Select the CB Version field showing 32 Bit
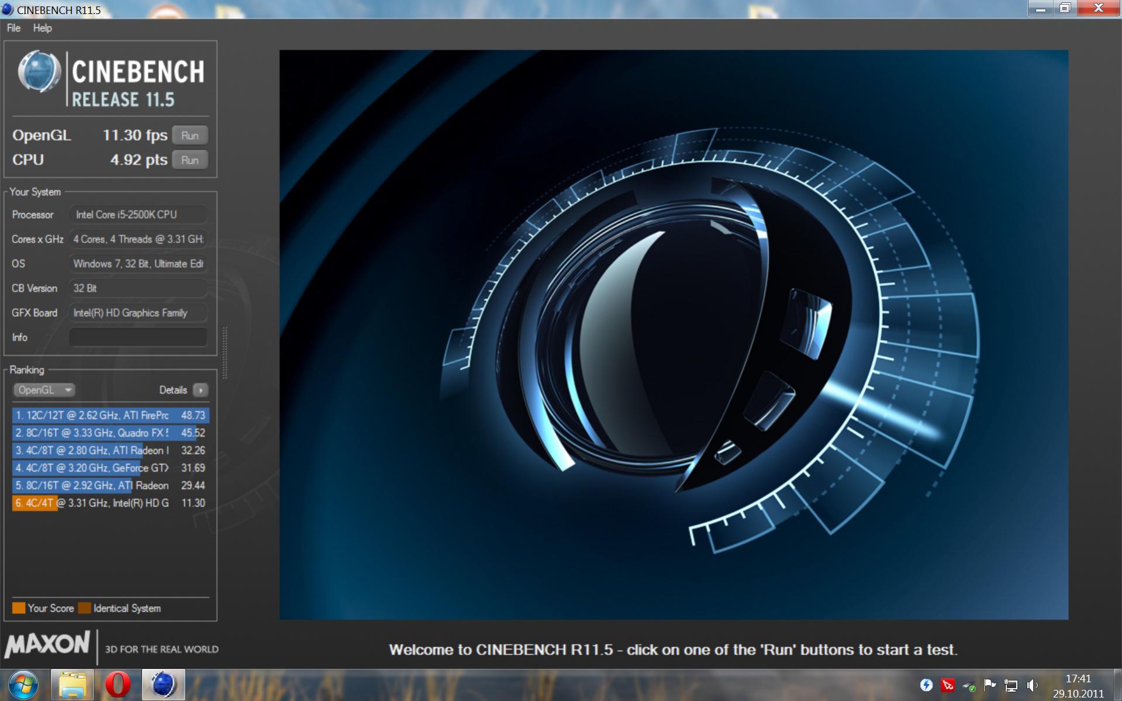 point(138,288)
